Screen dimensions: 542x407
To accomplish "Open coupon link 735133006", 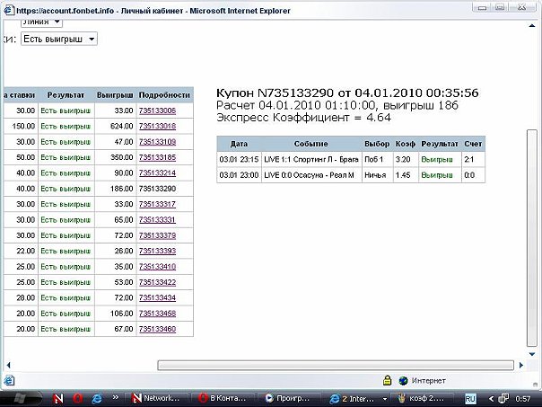I will [x=157, y=111].
